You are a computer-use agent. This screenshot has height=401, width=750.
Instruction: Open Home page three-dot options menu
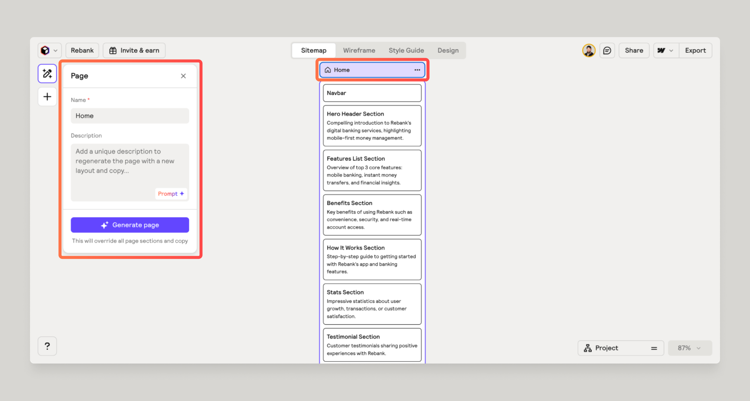coord(417,70)
